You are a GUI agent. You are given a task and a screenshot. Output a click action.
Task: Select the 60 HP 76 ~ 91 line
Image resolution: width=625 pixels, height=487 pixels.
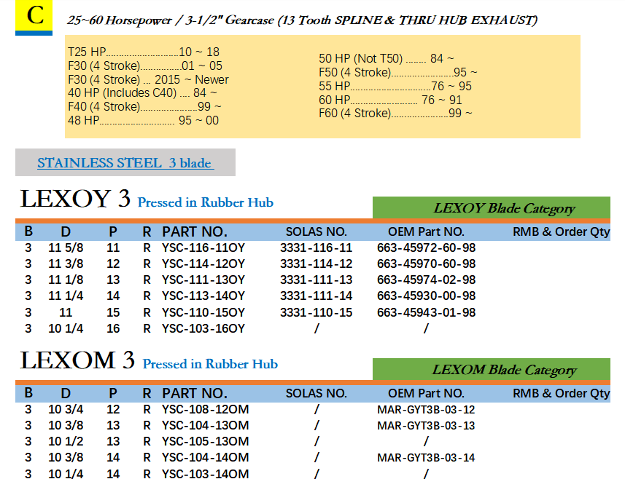(x=390, y=100)
